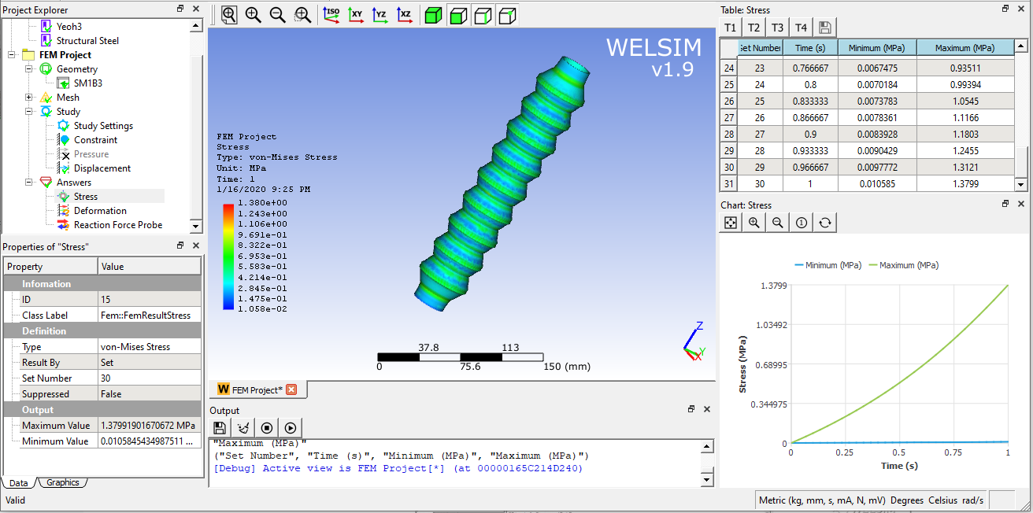The image size is (1033, 513).
Task: Collapse the FEM Project tree node
Action: point(13,55)
